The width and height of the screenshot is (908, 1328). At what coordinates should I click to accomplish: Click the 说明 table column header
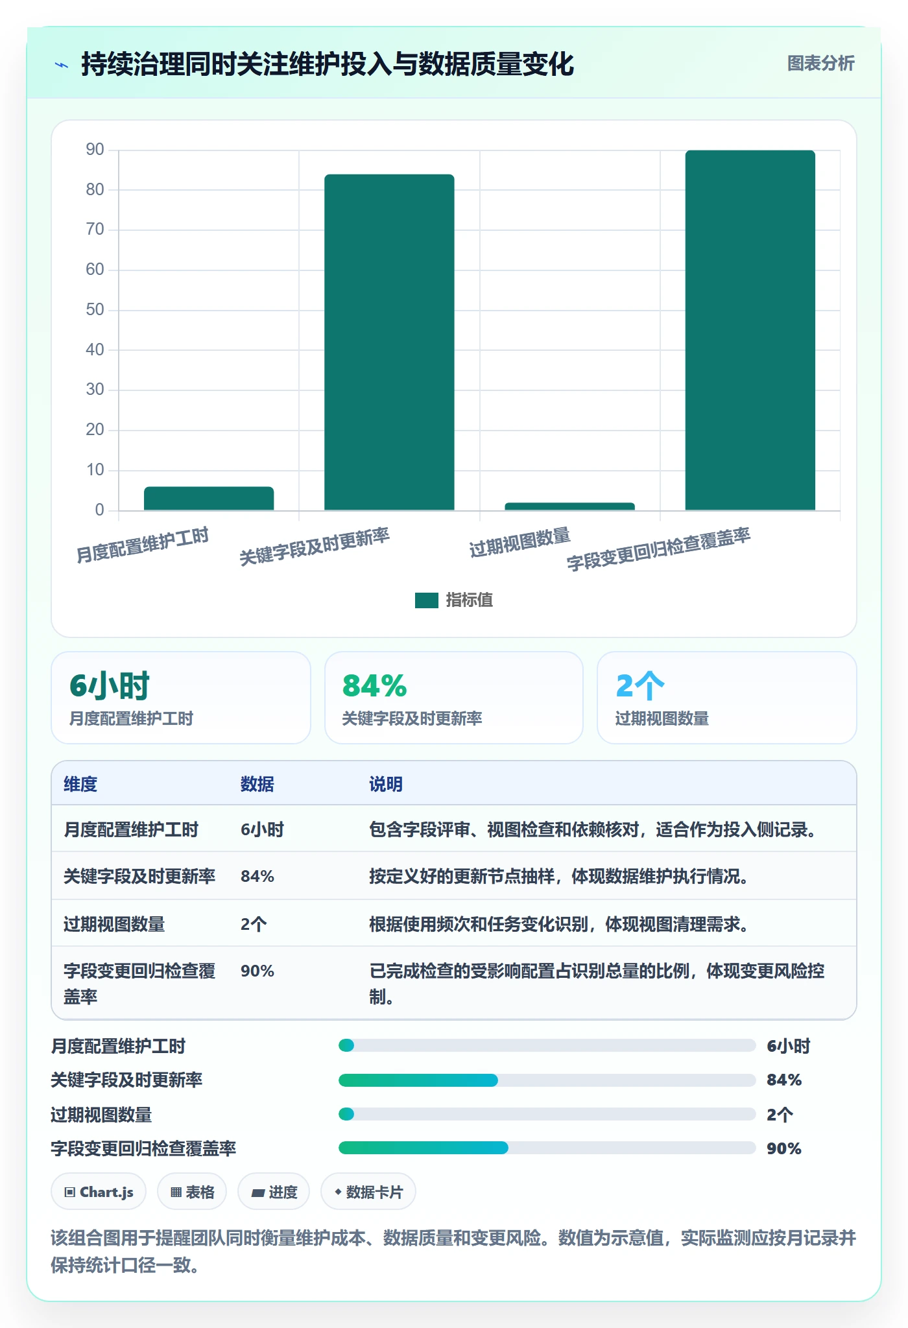point(386,784)
